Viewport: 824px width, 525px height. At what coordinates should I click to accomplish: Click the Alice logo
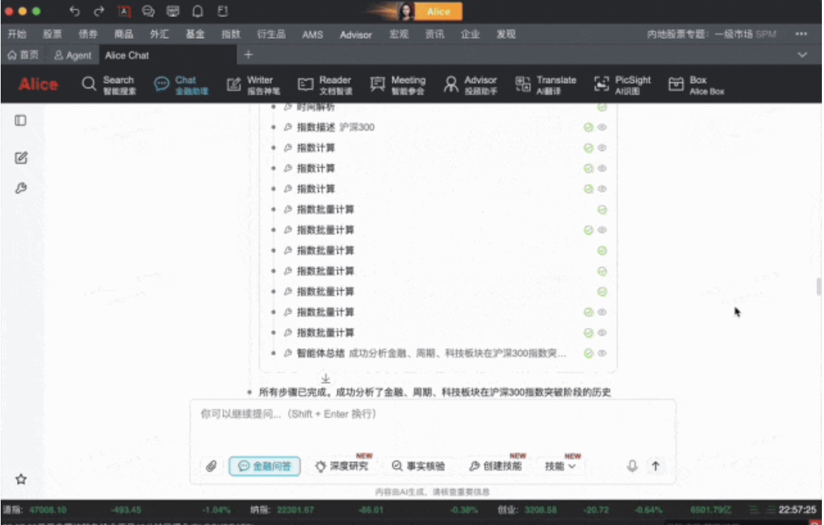(38, 84)
